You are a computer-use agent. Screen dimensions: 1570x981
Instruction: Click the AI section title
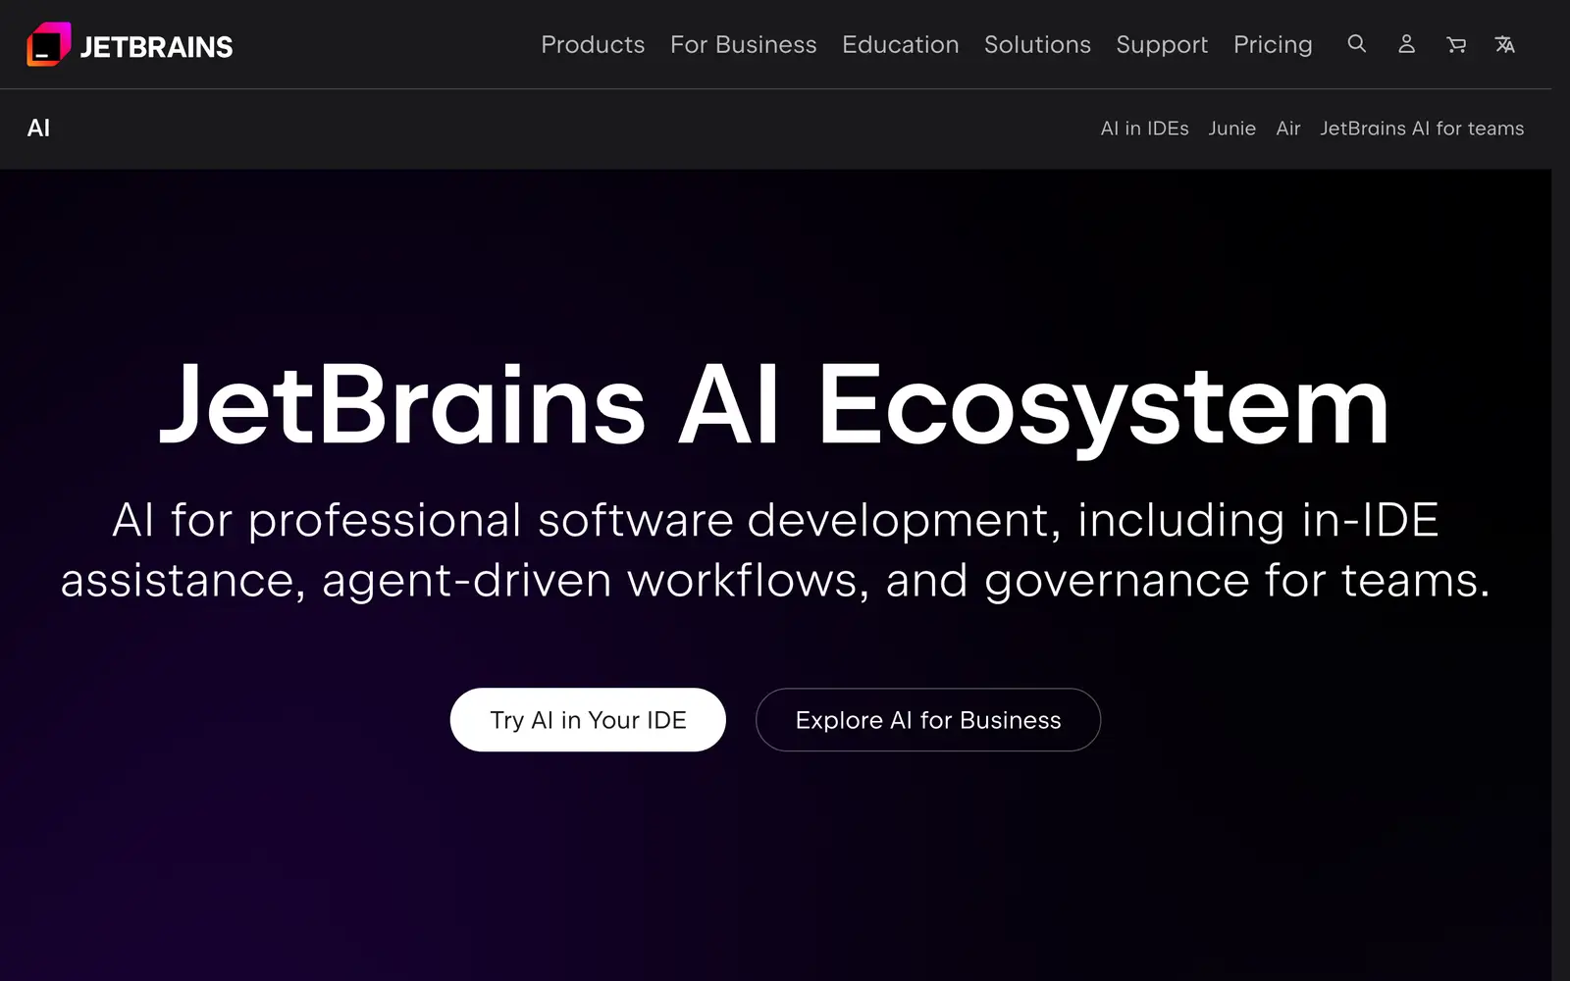click(x=38, y=129)
